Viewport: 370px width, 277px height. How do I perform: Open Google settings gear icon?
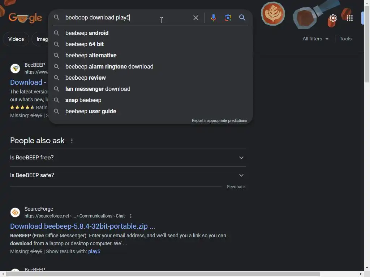(333, 18)
